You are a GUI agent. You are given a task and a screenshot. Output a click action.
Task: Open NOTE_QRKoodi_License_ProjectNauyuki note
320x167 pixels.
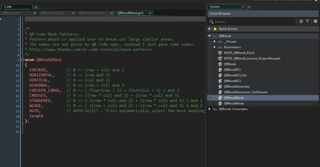point(252,58)
